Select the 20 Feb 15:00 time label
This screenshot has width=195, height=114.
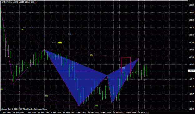point(119,113)
